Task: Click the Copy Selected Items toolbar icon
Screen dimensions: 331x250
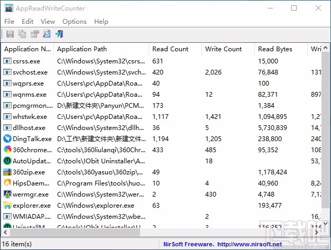Action: point(22,34)
